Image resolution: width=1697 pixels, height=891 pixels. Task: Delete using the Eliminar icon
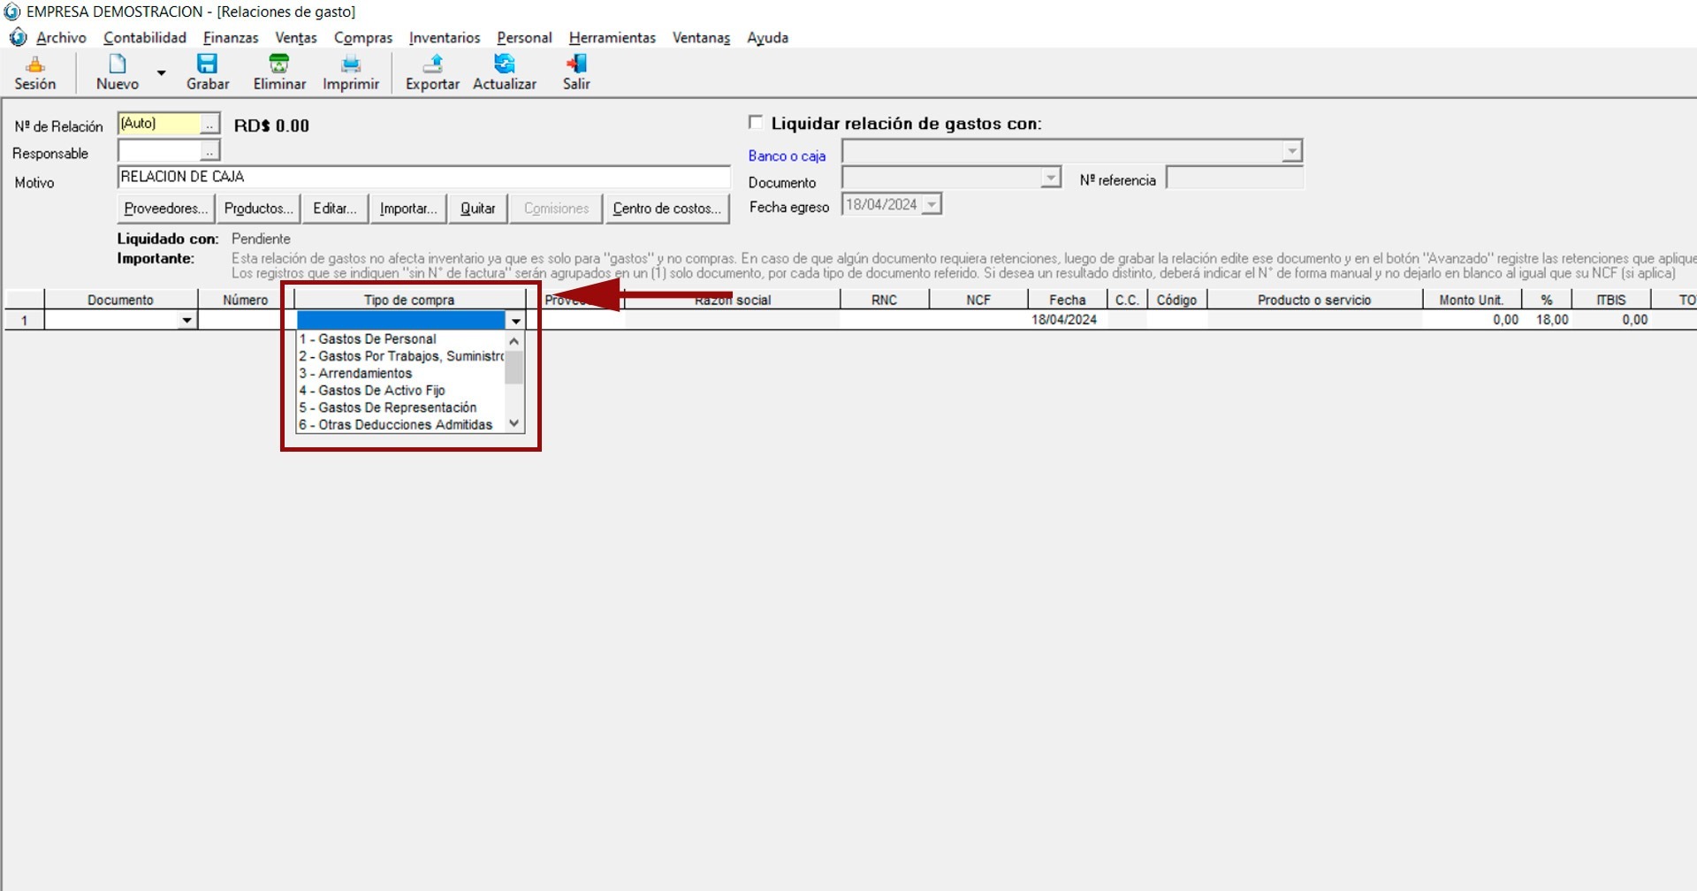coord(279,72)
